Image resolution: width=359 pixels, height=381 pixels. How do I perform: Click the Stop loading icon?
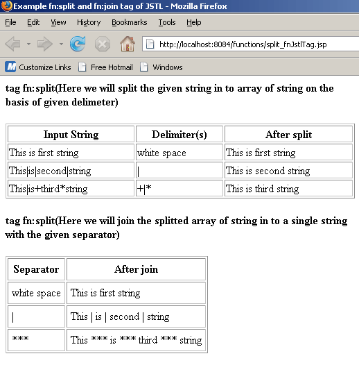click(x=102, y=44)
